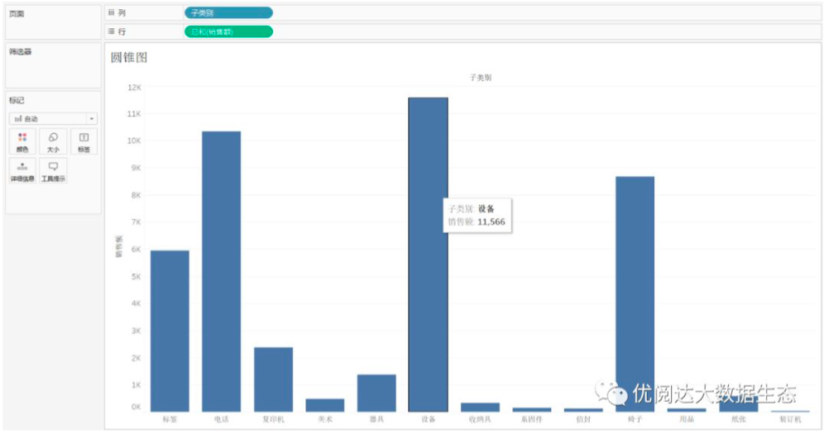Click the 列 columns shelf label
824x434 pixels.
[x=117, y=13]
